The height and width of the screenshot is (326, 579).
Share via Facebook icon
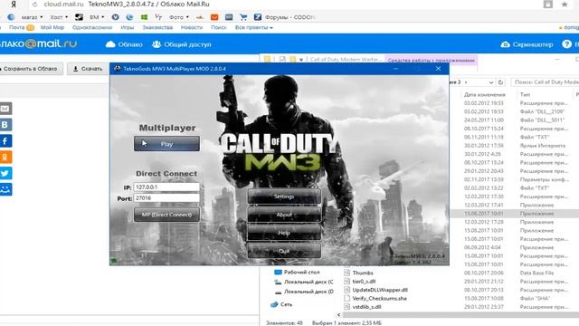click(x=5, y=141)
